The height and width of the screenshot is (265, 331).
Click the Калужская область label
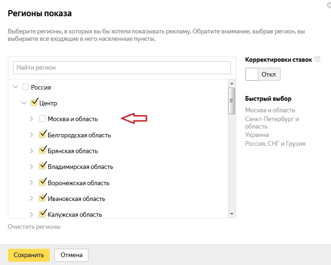click(75, 214)
